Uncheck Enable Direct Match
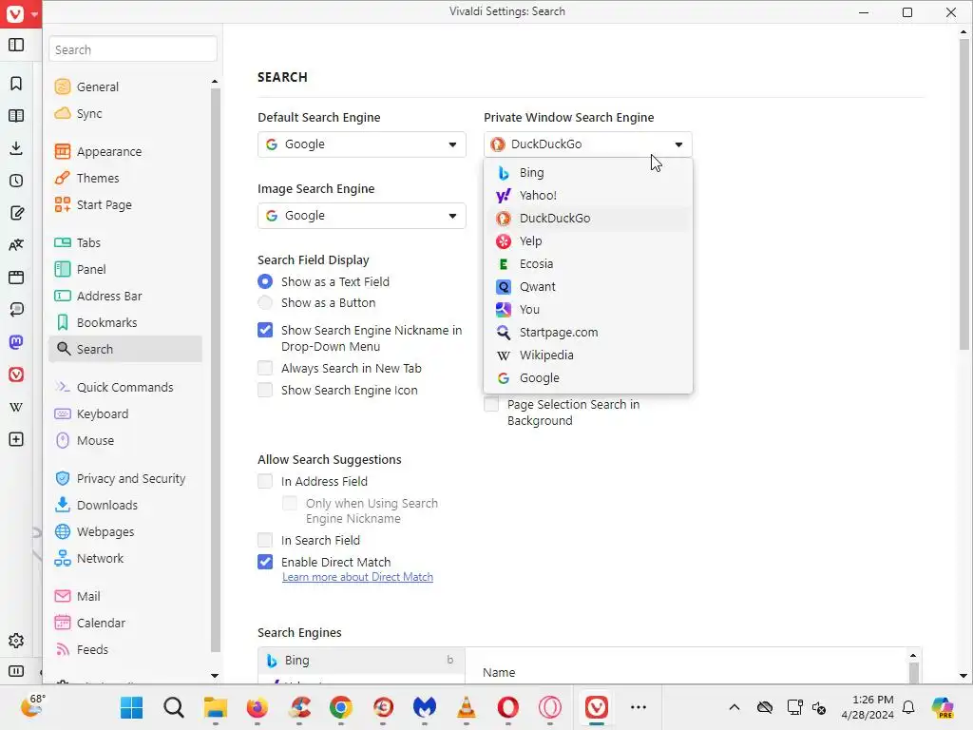This screenshot has width=973, height=730. click(x=265, y=563)
